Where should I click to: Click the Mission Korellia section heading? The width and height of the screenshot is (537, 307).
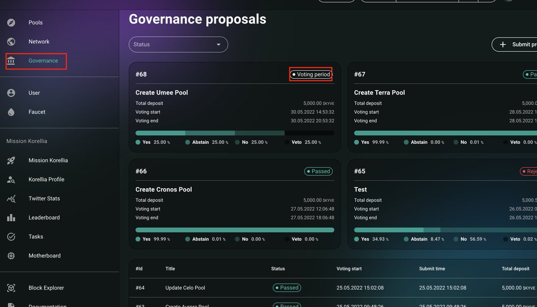[26, 141]
